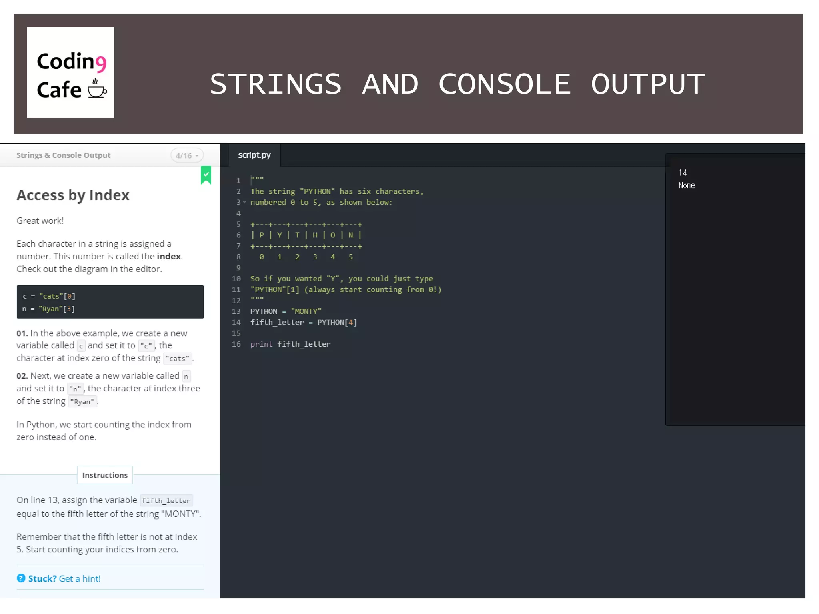Click line 14 fifth_letter = PYTHON[4]
The height and width of the screenshot is (614, 819).
pyautogui.click(x=304, y=322)
